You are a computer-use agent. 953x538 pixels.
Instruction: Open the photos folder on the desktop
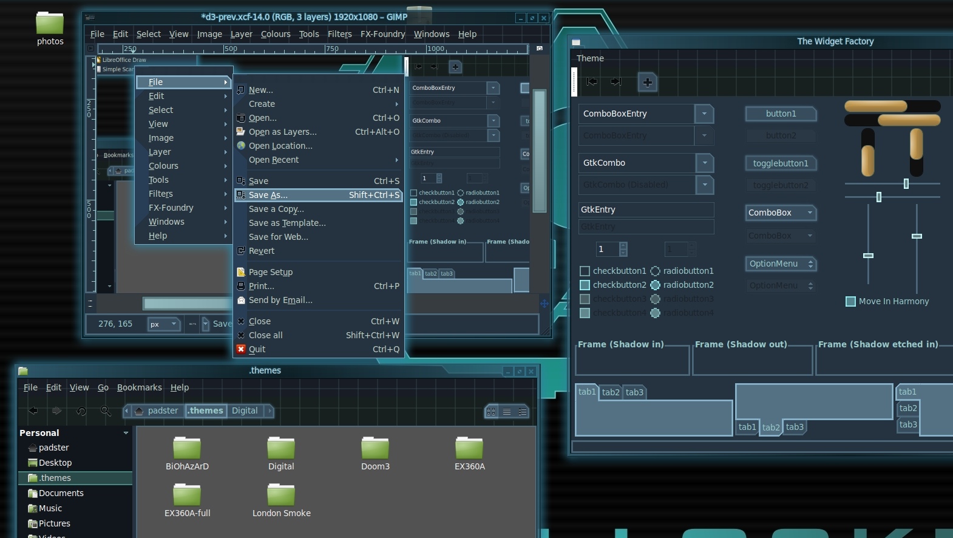point(50,23)
